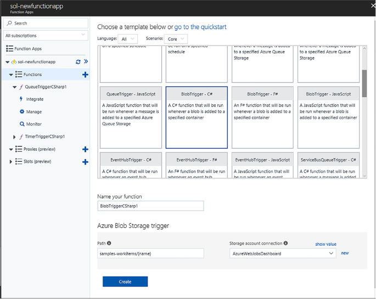Collapse the Proxies (preview) node

click(11, 149)
